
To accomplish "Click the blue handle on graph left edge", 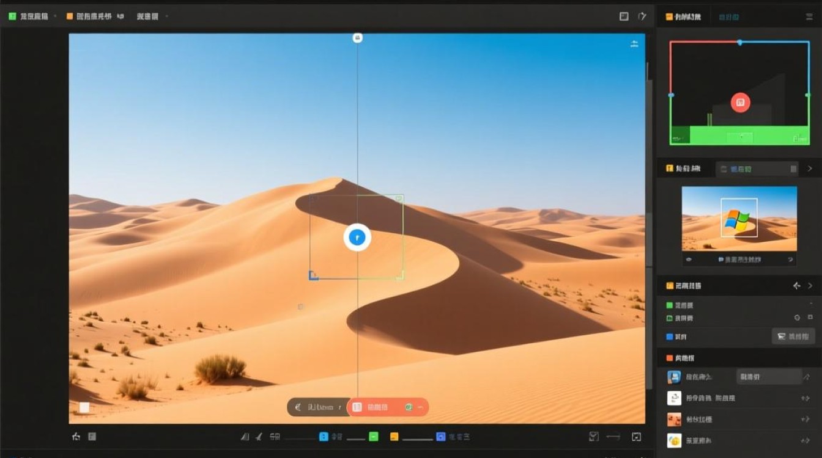I will click(x=671, y=95).
